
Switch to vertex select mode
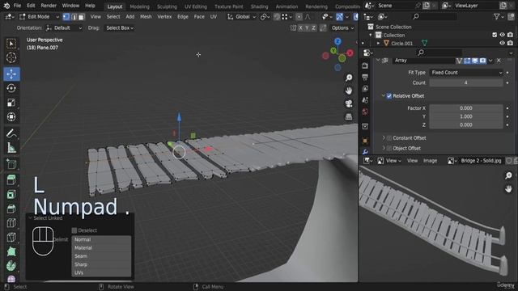[66, 16]
